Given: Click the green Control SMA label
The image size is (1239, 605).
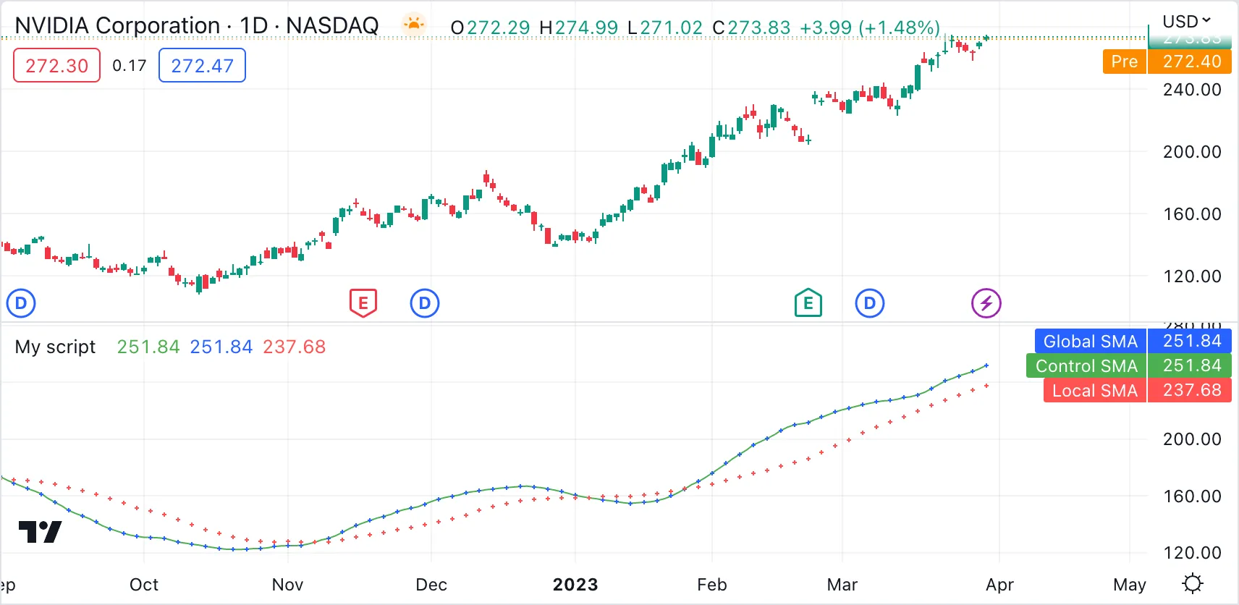Looking at the screenshot, I should [x=1086, y=365].
